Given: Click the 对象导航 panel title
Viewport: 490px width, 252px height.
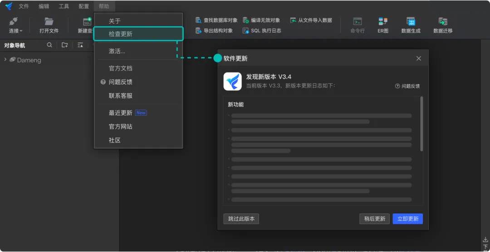Looking at the screenshot, I should click(15, 46).
